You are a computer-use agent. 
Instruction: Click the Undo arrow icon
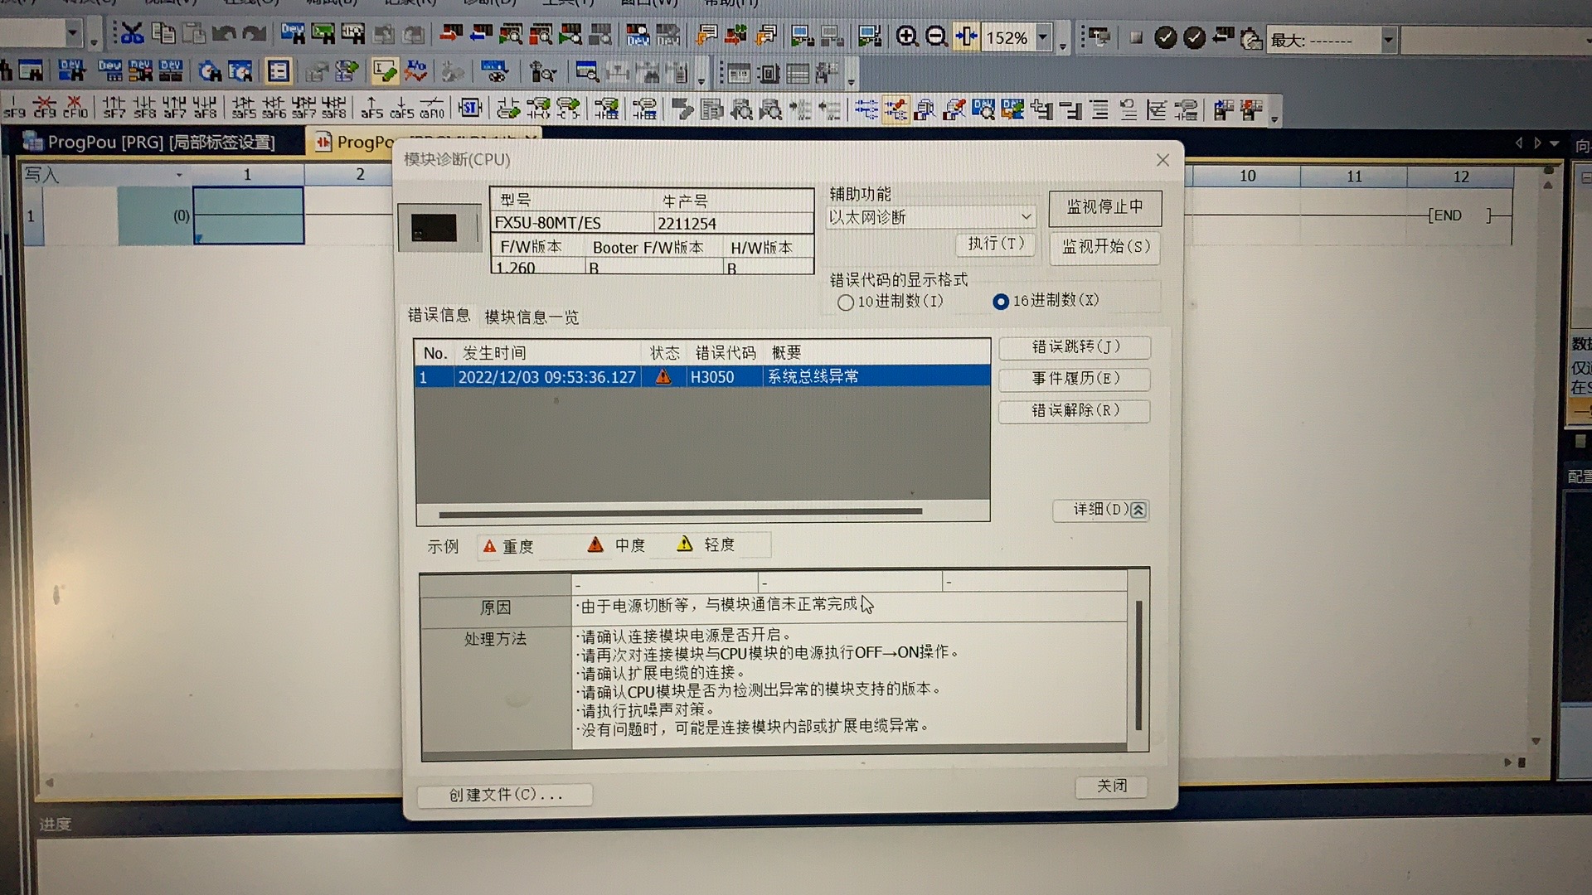pyautogui.click(x=223, y=35)
